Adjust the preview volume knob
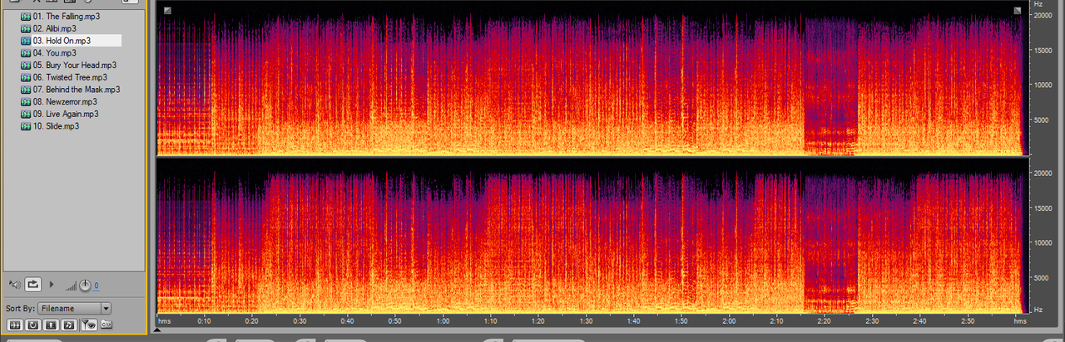This screenshot has height=342, width=1065. pos(85,286)
